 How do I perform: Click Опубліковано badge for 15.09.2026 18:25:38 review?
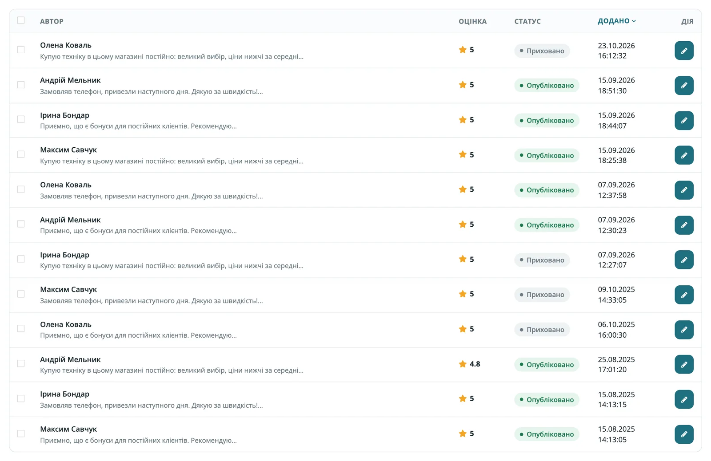pyautogui.click(x=547, y=155)
